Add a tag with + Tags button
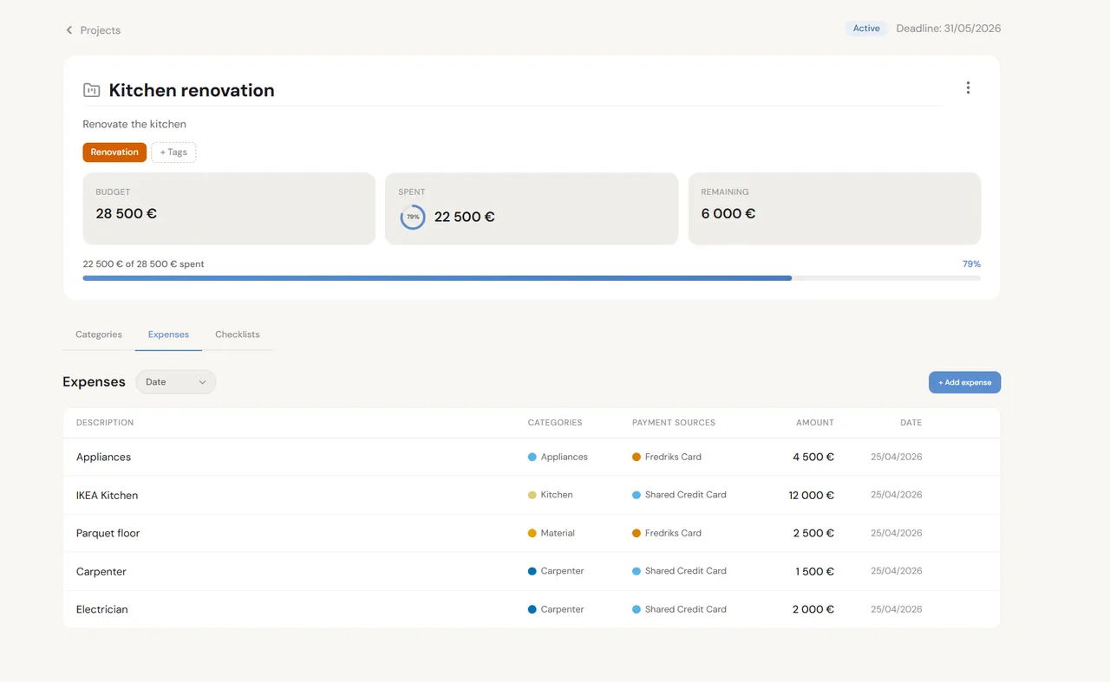Image resolution: width=1110 pixels, height=682 pixels. tap(173, 153)
